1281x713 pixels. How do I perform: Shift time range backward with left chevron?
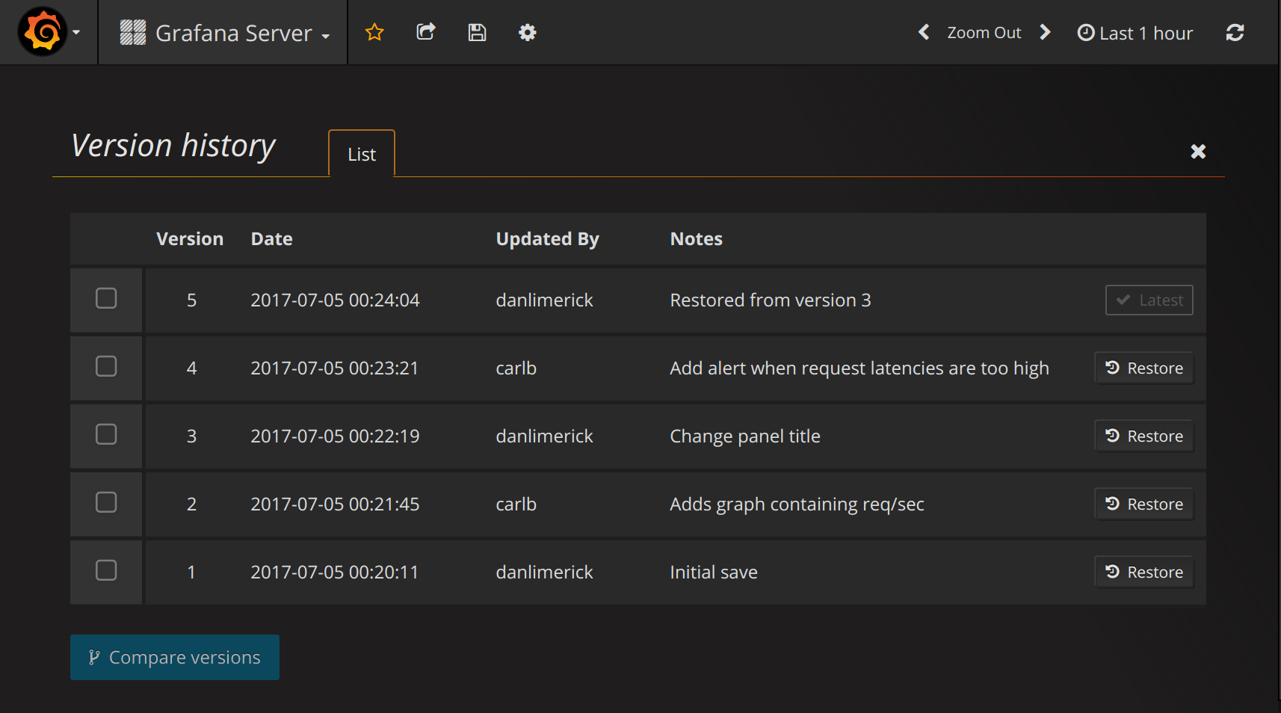coord(924,32)
